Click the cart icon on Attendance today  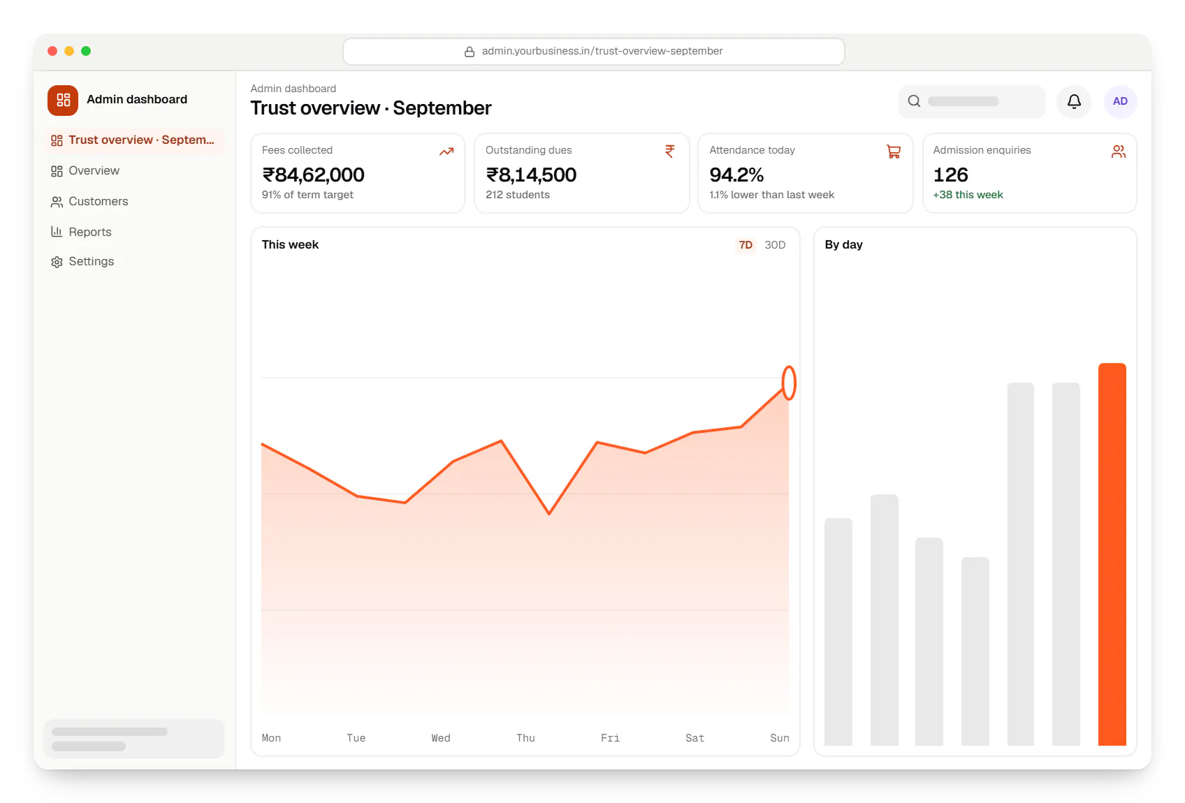click(894, 152)
